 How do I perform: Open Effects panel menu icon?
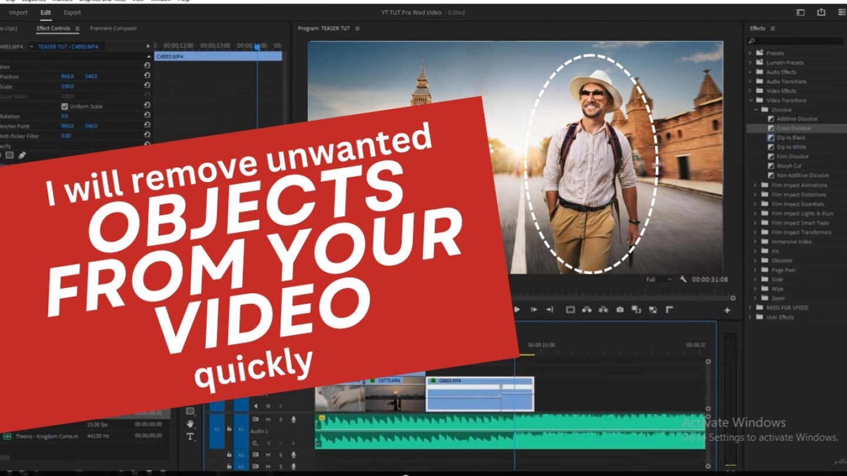pos(773,28)
